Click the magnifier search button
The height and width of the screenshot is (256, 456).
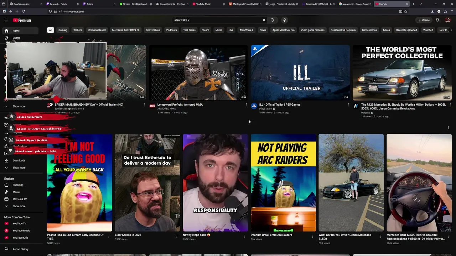[273, 20]
